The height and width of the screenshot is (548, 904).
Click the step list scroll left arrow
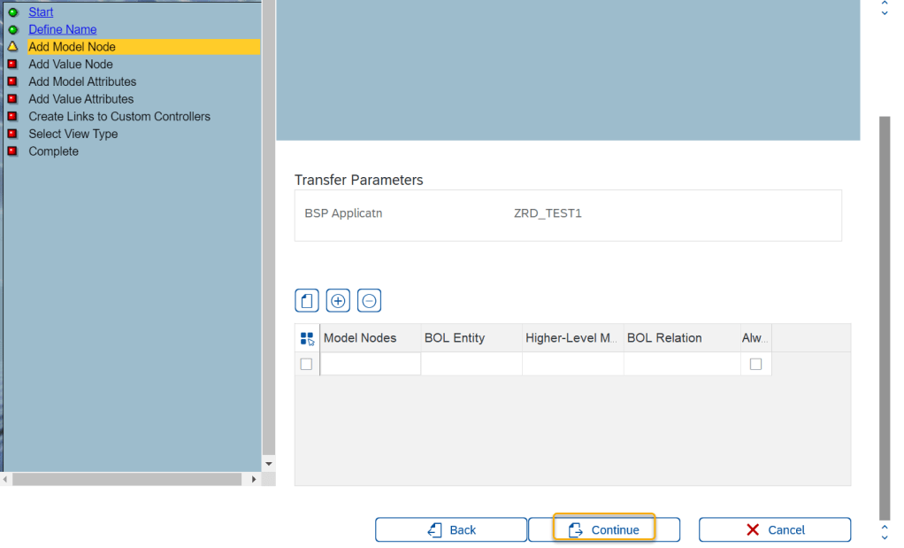pos(5,479)
